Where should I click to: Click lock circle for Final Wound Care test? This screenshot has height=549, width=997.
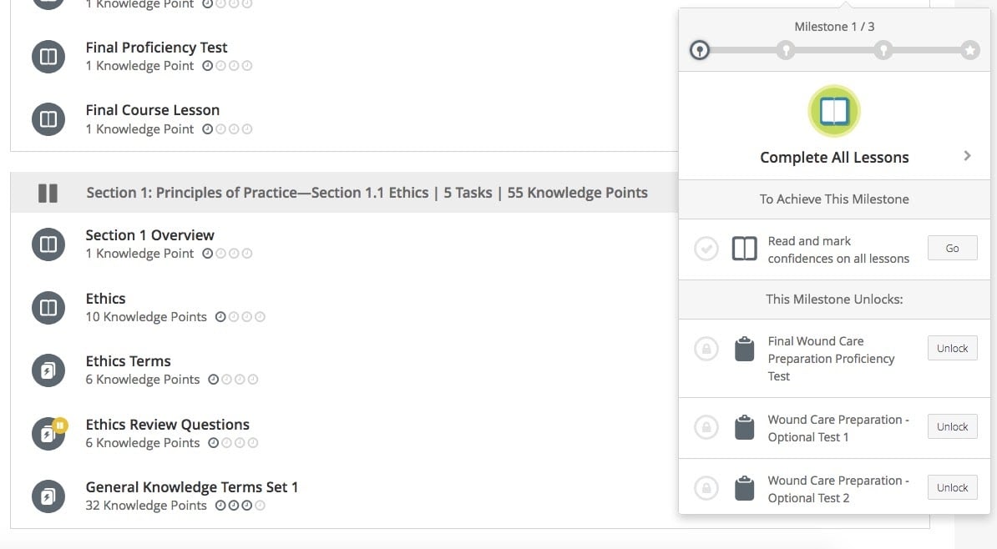pos(706,349)
